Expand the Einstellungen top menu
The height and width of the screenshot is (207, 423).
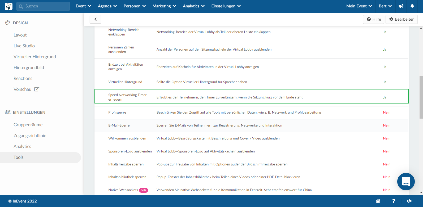pyautogui.click(x=226, y=6)
